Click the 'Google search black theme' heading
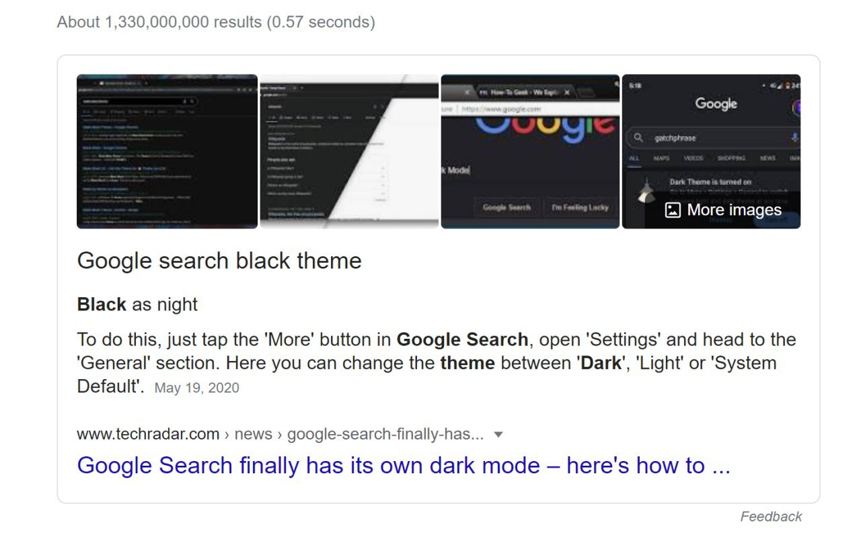The height and width of the screenshot is (533, 861). click(219, 261)
